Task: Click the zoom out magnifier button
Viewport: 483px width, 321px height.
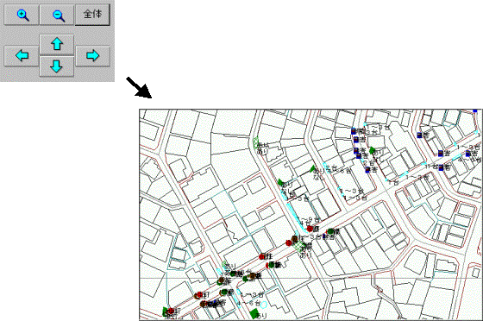Action: click(x=57, y=15)
